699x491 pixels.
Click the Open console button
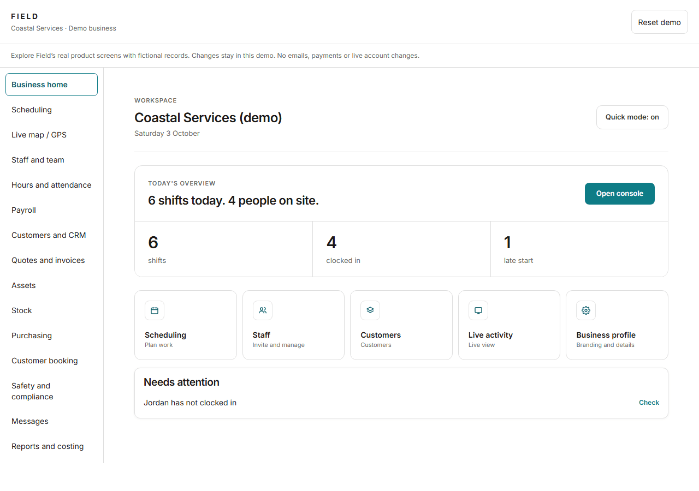620,194
